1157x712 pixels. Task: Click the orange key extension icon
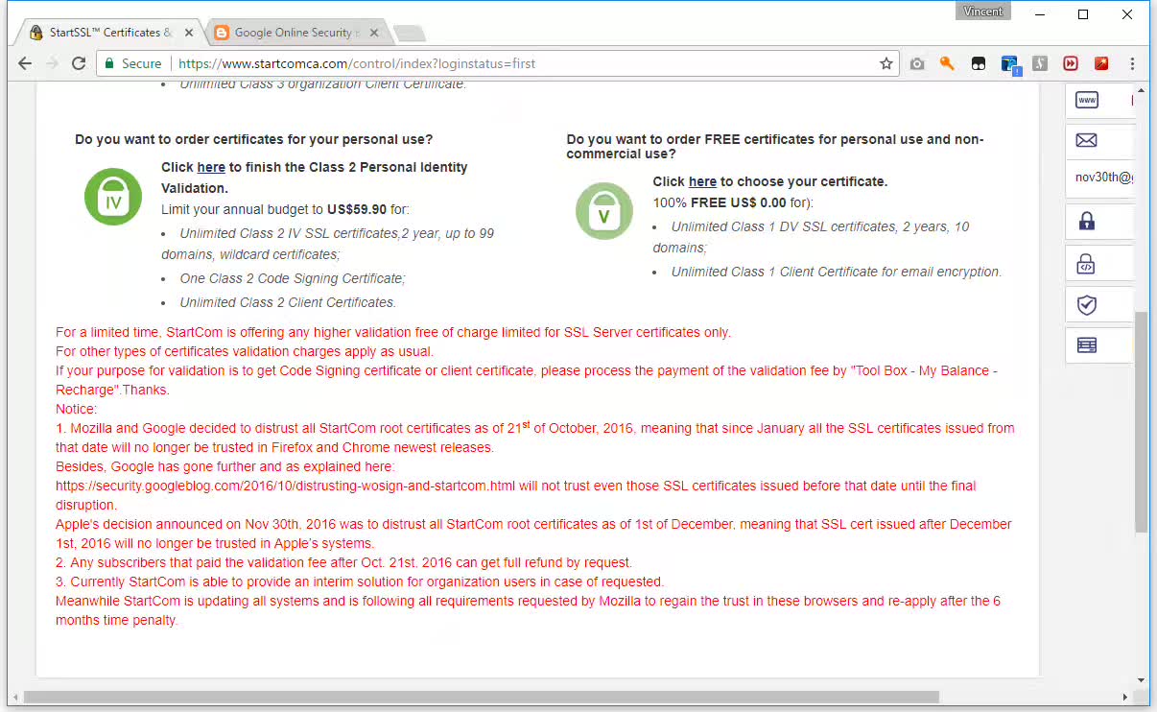(948, 63)
